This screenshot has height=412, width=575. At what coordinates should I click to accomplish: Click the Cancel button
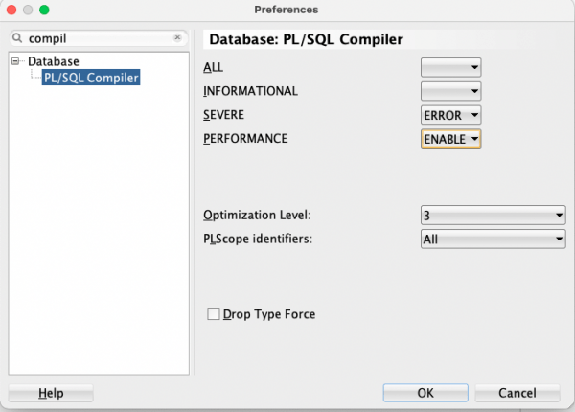click(x=517, y=393)
